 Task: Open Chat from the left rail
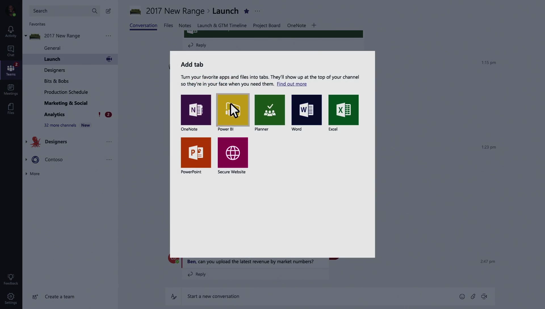click(11, 51)
